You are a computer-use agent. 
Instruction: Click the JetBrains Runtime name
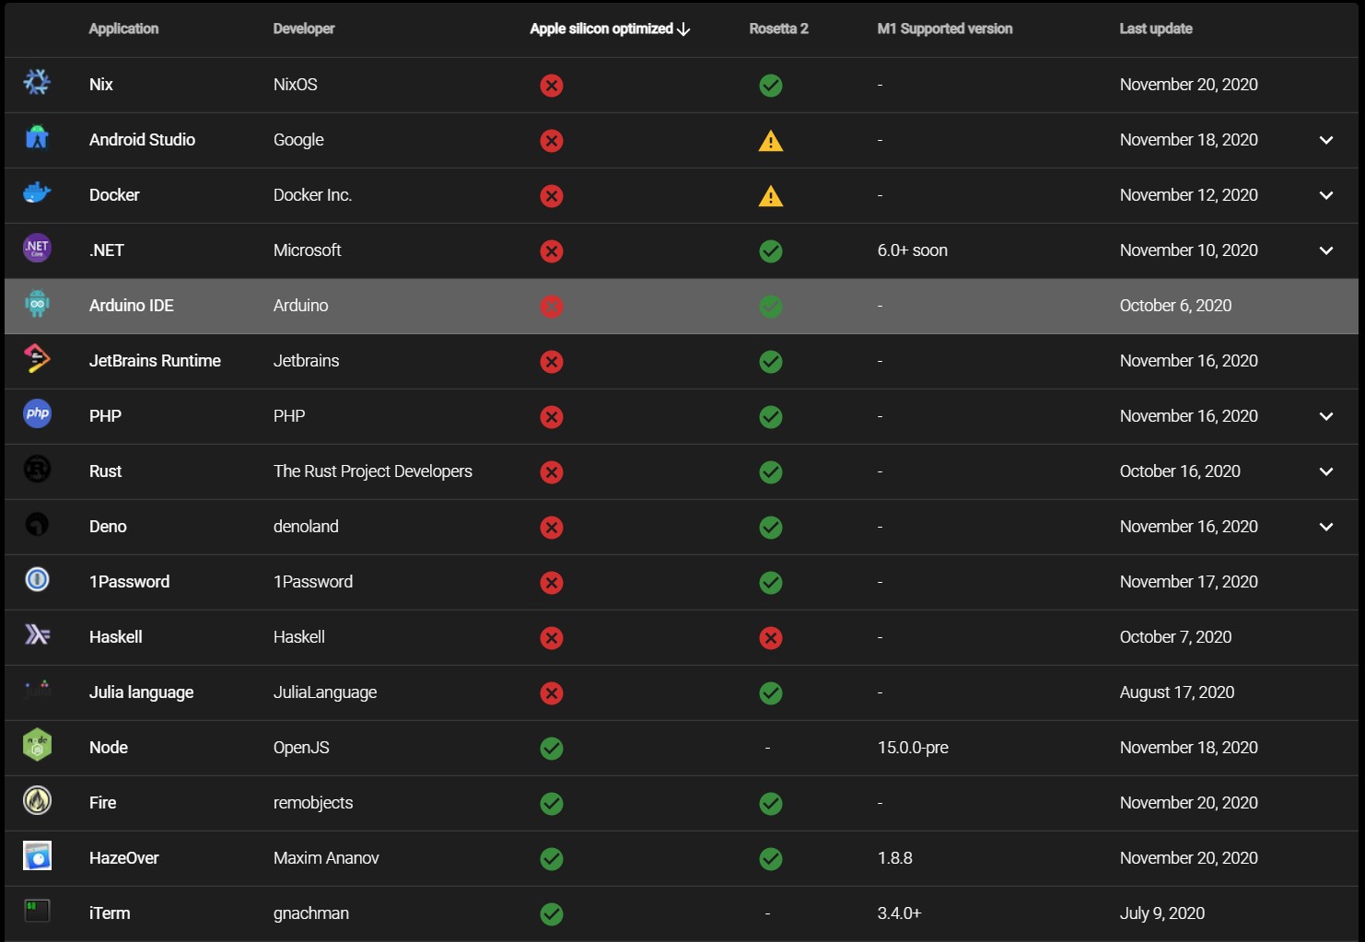click(x=155, y=360)
